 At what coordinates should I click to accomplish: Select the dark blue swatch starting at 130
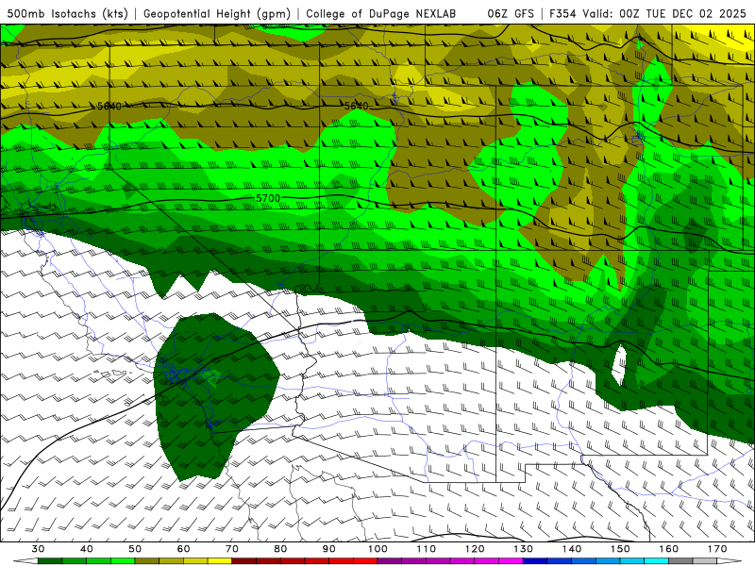(535, 561)
